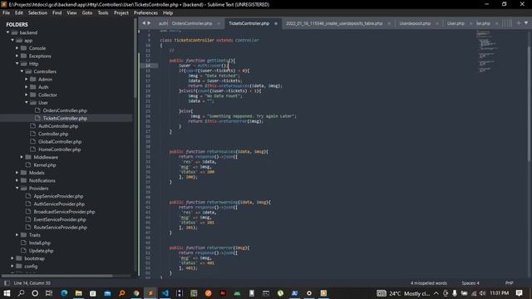Collapse the app folder

coord(12,41)
